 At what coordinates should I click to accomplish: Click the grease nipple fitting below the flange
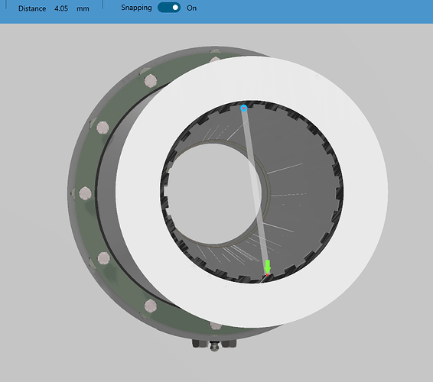coord(214,346)
